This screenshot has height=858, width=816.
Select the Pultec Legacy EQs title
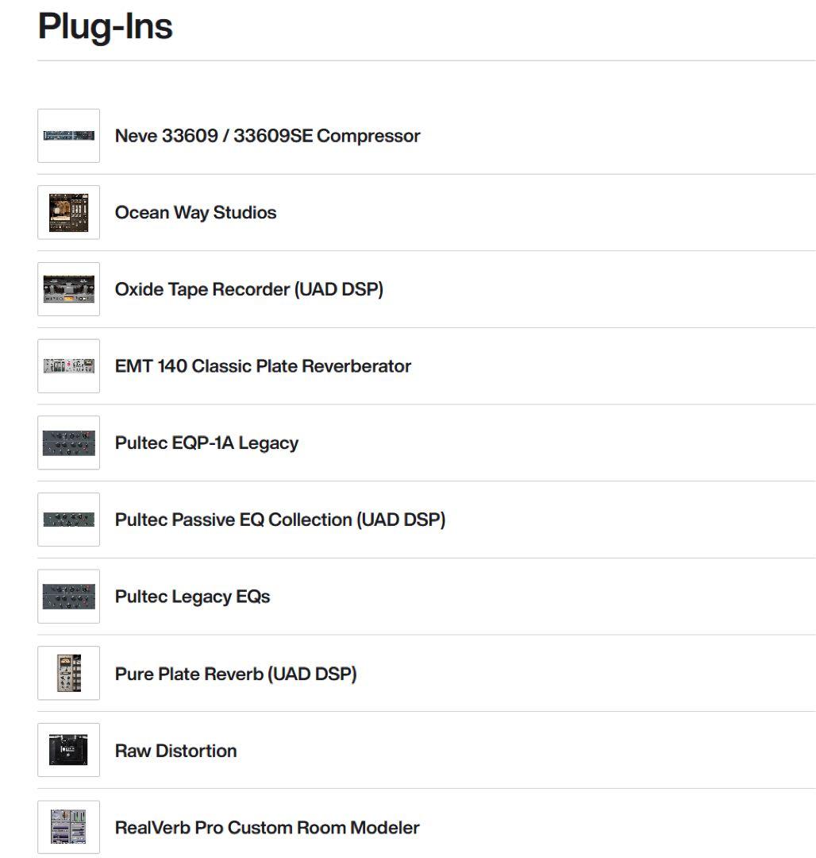192,597
